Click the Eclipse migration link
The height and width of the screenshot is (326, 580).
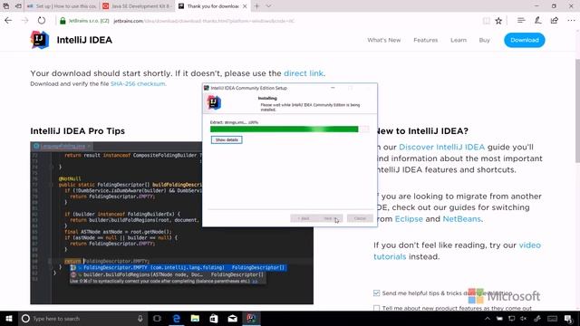tap(409, 219)
